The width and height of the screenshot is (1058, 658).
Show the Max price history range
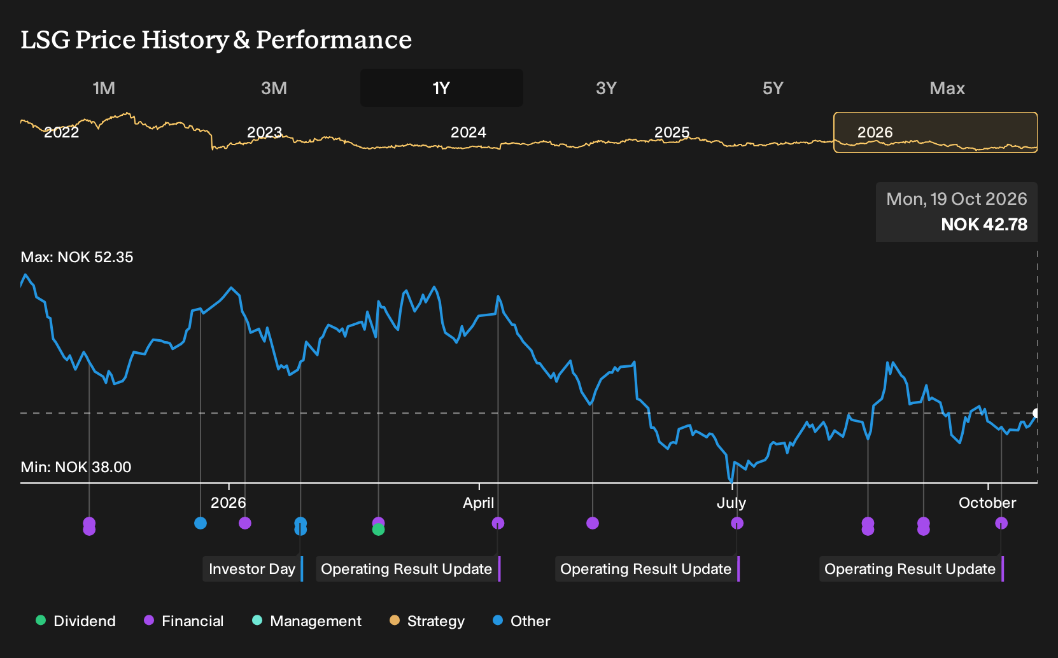[947, 88]
